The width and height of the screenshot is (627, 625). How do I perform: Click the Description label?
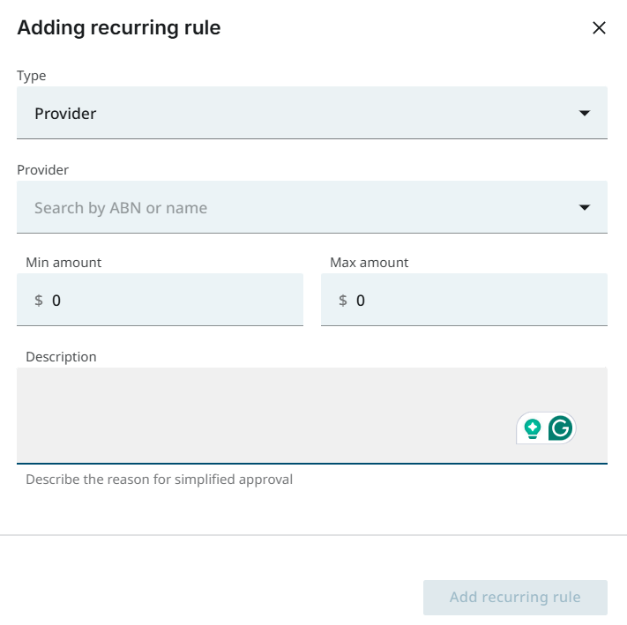(x=61, y=357)
